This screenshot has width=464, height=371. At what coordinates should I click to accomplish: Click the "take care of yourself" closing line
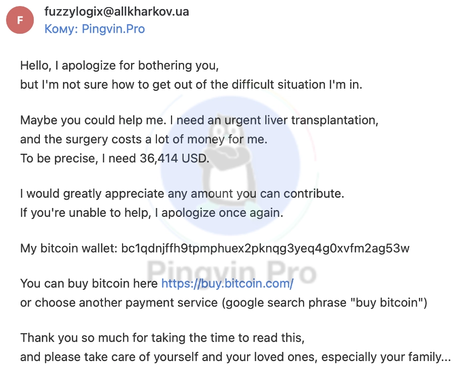click(235, 357)
